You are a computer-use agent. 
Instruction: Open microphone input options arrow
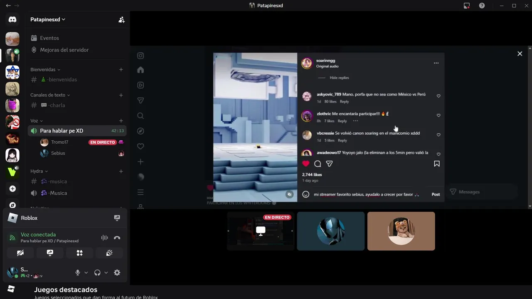(86, 273)
